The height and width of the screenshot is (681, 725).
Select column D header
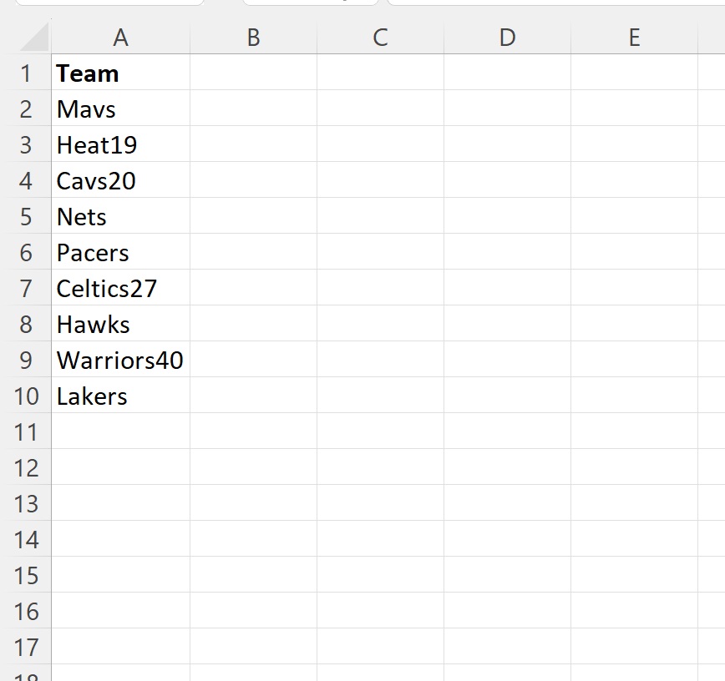[x=507, y=38]
